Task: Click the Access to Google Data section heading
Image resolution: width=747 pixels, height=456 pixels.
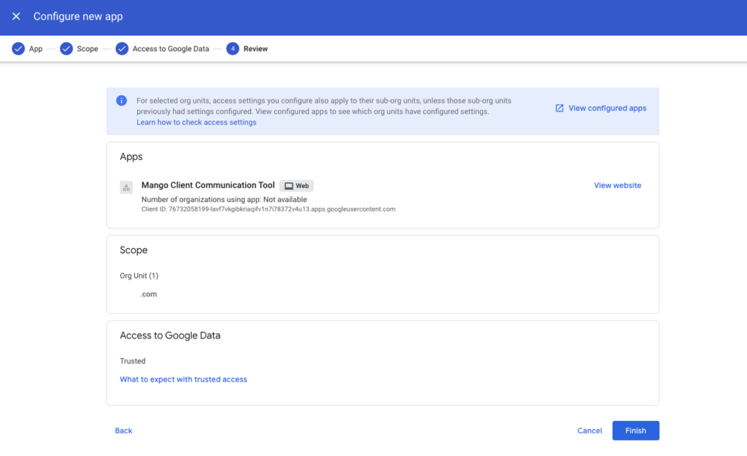Action: point(170,336)
